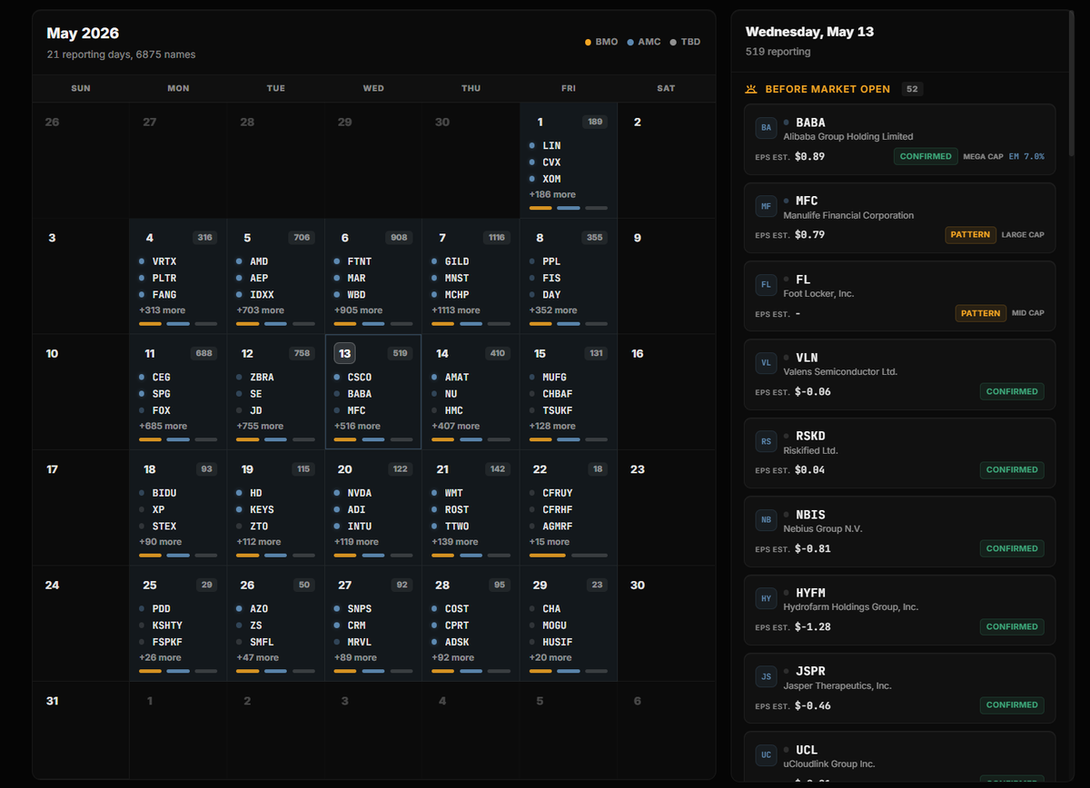Select the TBD legend item
Viewport: 1090px width, 788px height.
point(685,42)
